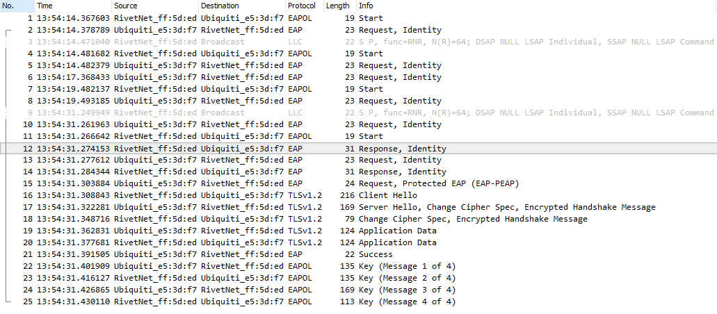Select packet 3, the first LLC Broadcast row
Viewport: 717px width, 314px height.
(417, 42)
